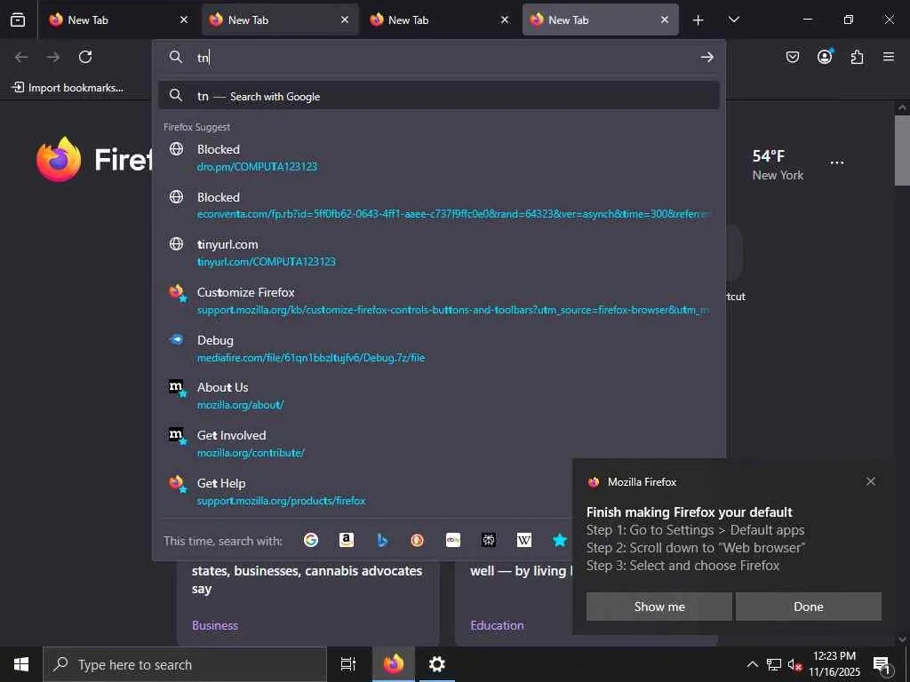This screenshot has height=682, width=910.
Task: Go forward with the forward arrow
Action: click(x=52, y=57)
